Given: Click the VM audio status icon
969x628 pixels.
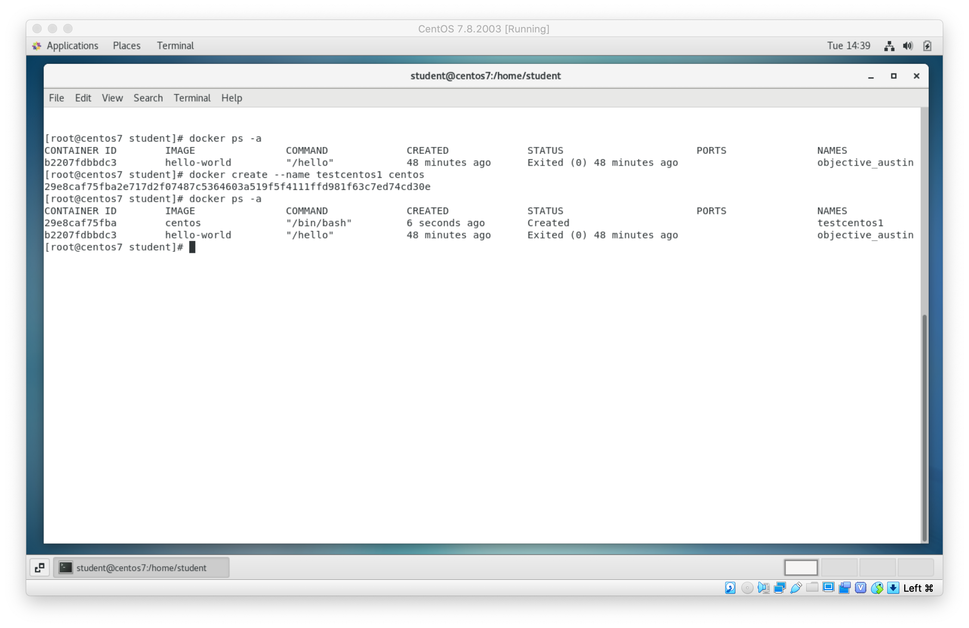Looking at the screenshot, I should 763,587.
